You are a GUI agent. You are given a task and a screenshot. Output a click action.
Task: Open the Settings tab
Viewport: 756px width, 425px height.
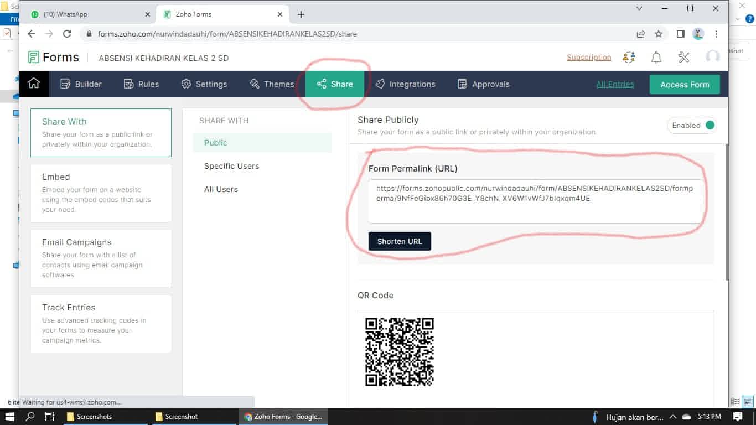point(204,84)
